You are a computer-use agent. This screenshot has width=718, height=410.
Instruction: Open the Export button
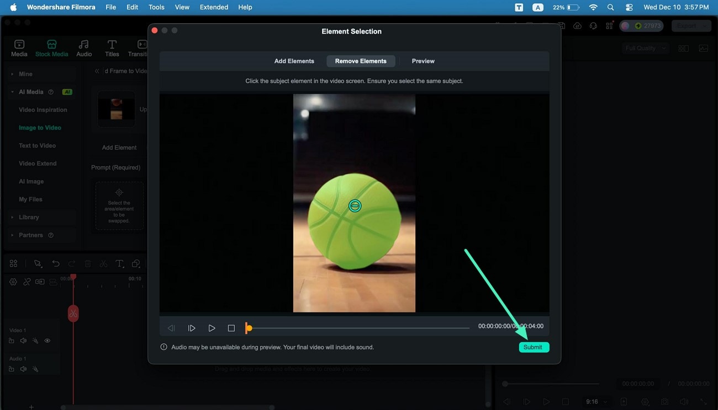tap(691, 26)
